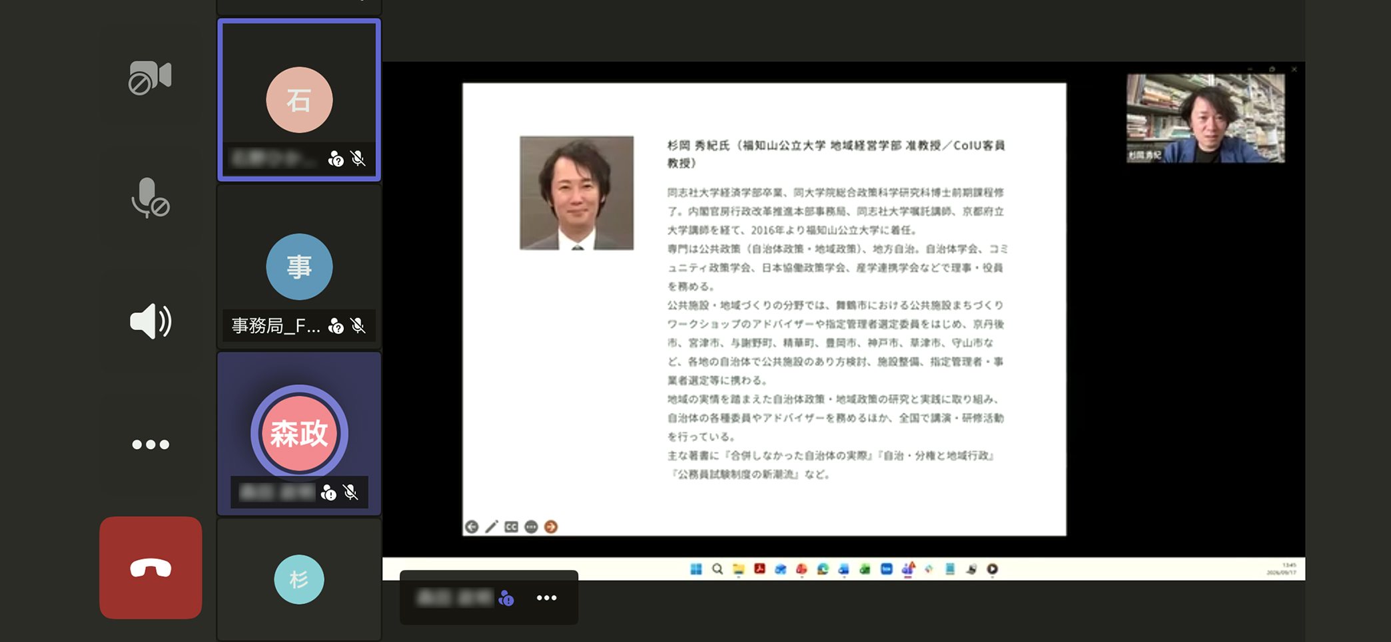Image resolution: width=1391 pixels, height=642 pixels.
Task: Click muted mic icon on 事務局_F tile
Action: tap(358, 325)
